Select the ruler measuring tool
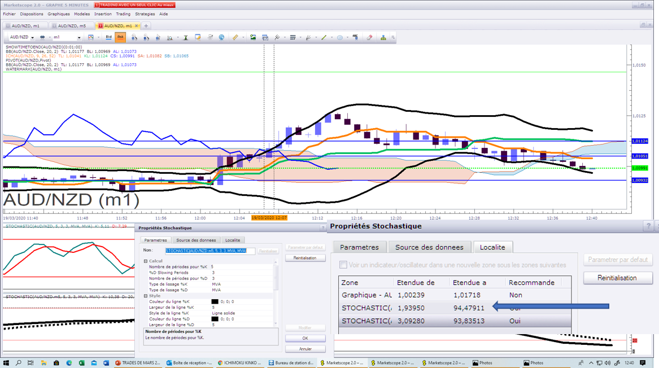 (x=235, y=37)
